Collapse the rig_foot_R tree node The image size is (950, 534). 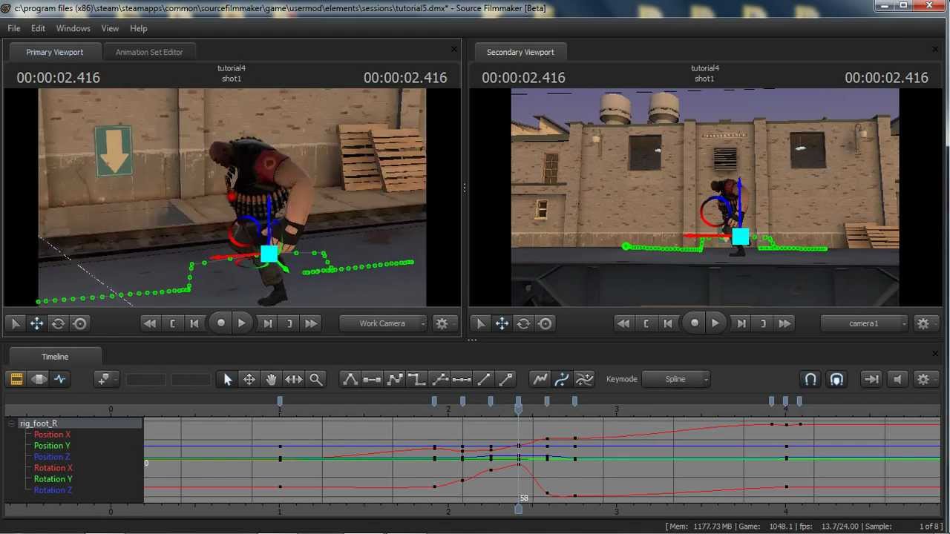coord(12,423)
